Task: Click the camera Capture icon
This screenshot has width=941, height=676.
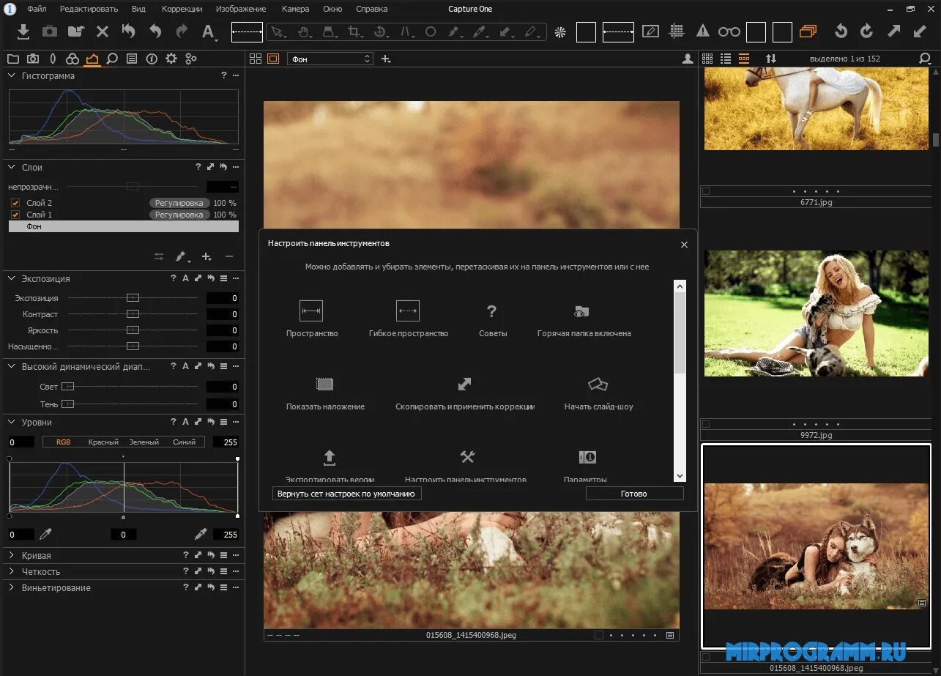Action: tap(49, 31)
